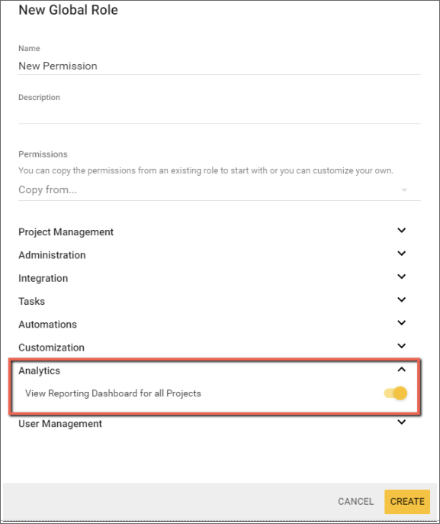The image size is (440, 524).
Task: Expand Administration chevron arrow
Action: (x=402, y=254)
